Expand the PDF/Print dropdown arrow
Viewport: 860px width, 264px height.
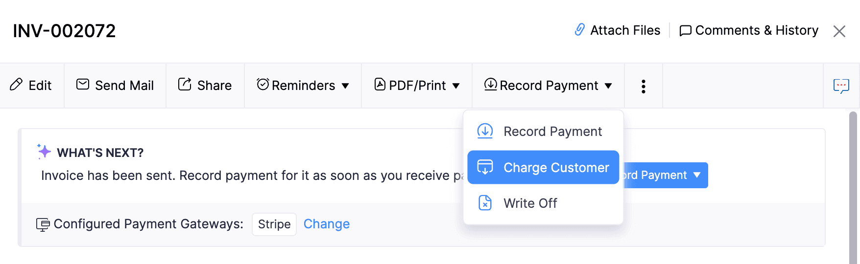click(x=456, y=86)
